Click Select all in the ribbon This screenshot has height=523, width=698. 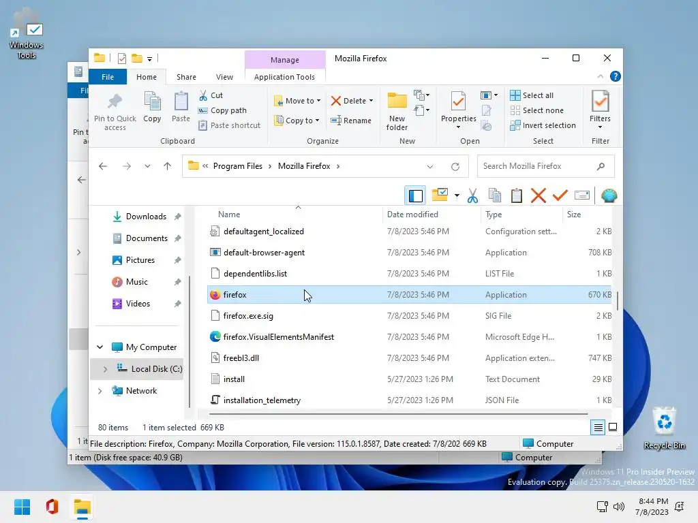pyautogui.click(x=532, y=95)
